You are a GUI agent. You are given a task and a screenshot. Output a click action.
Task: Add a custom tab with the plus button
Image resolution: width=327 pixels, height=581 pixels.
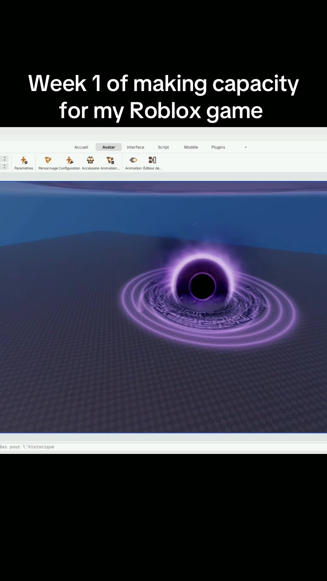[x=246, y=147]
